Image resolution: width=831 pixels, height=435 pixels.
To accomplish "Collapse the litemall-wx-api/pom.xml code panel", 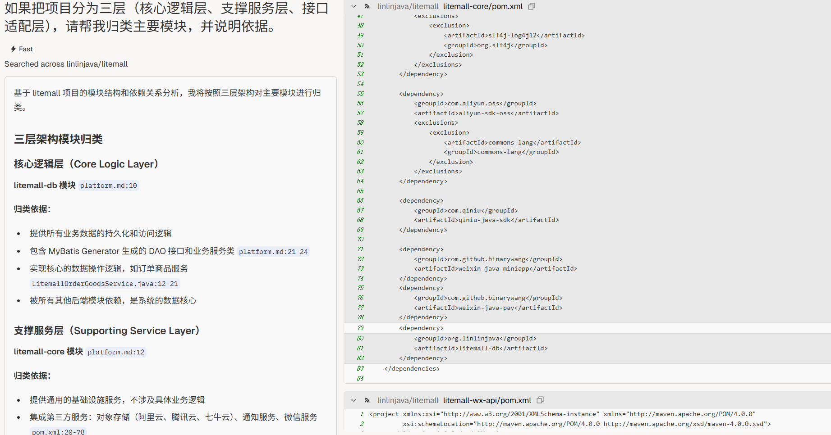I will (x=354, y=400).
